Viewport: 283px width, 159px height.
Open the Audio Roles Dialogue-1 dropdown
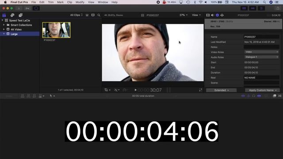coord(261,57)
